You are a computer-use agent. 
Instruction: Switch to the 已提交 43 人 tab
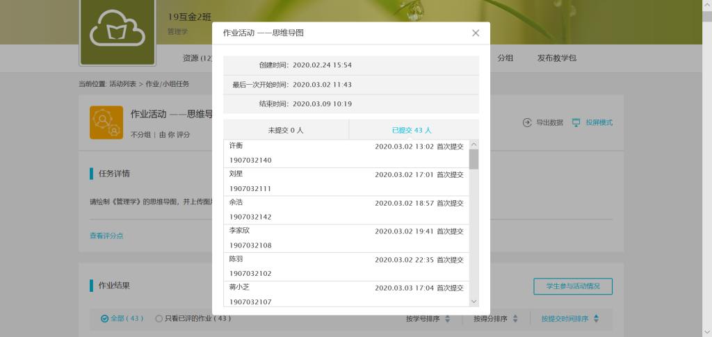click(x=412, y=130)
